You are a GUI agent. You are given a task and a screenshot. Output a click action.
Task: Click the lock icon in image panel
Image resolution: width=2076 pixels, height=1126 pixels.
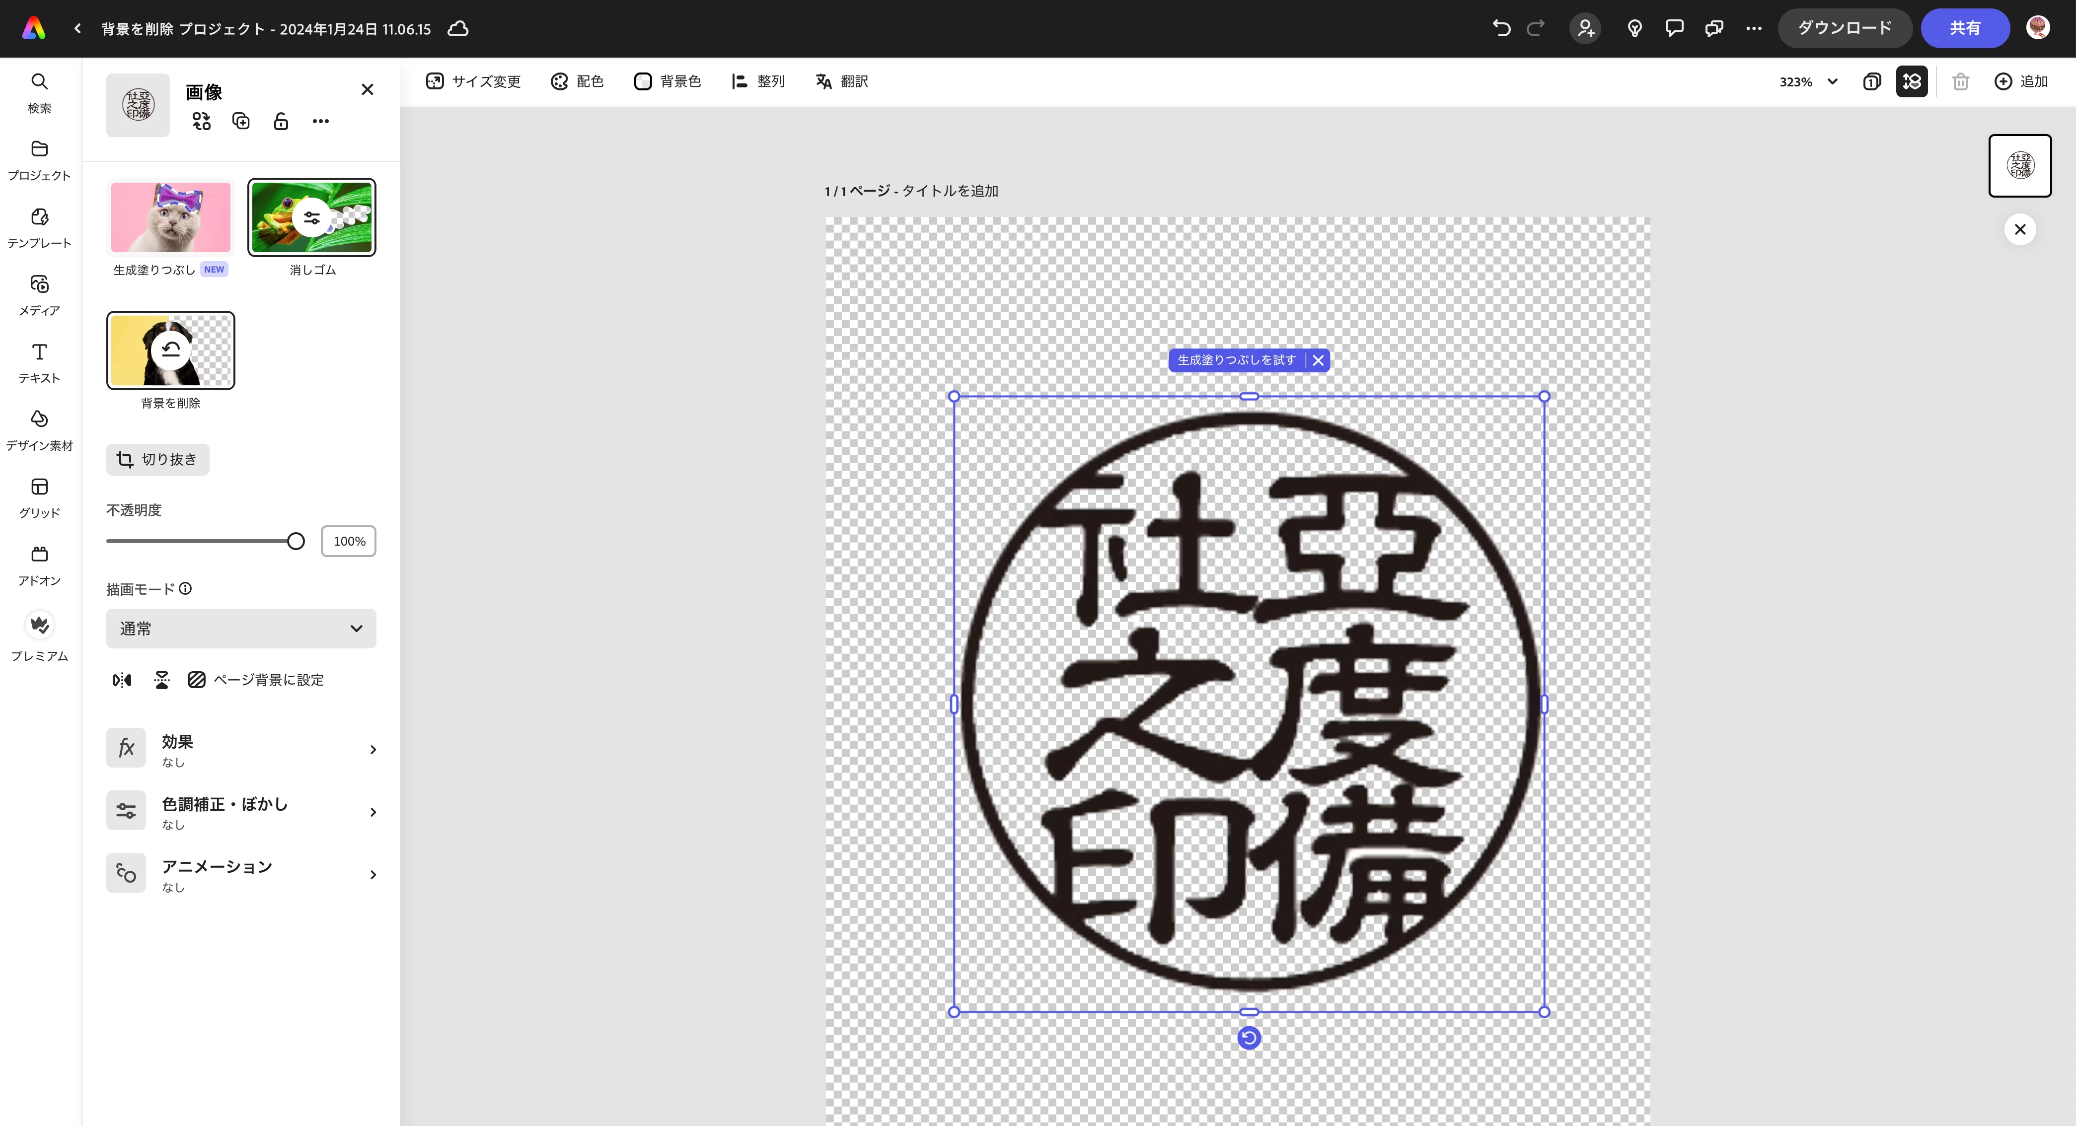pos(281,121)
